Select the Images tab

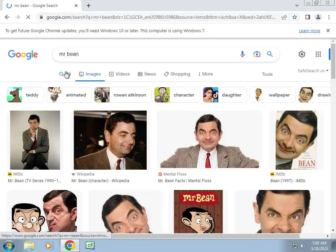[x=90, y=74]
